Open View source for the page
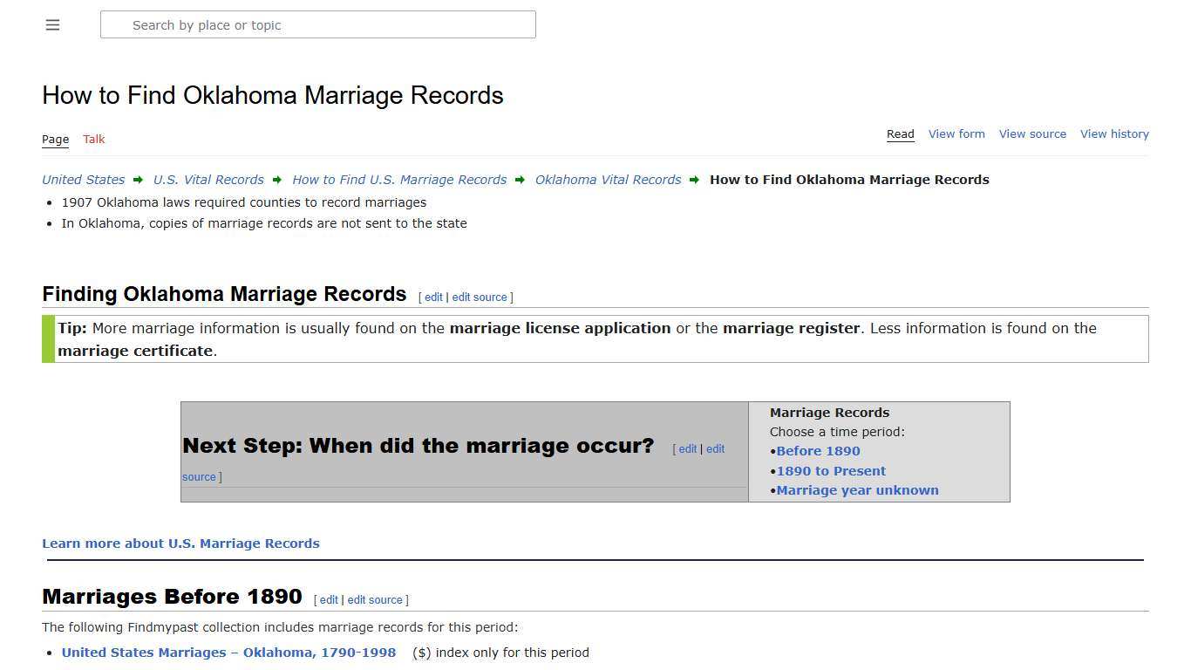Image resolution: width=1191 pixels, height=670 pixels. pos(1032,133)
